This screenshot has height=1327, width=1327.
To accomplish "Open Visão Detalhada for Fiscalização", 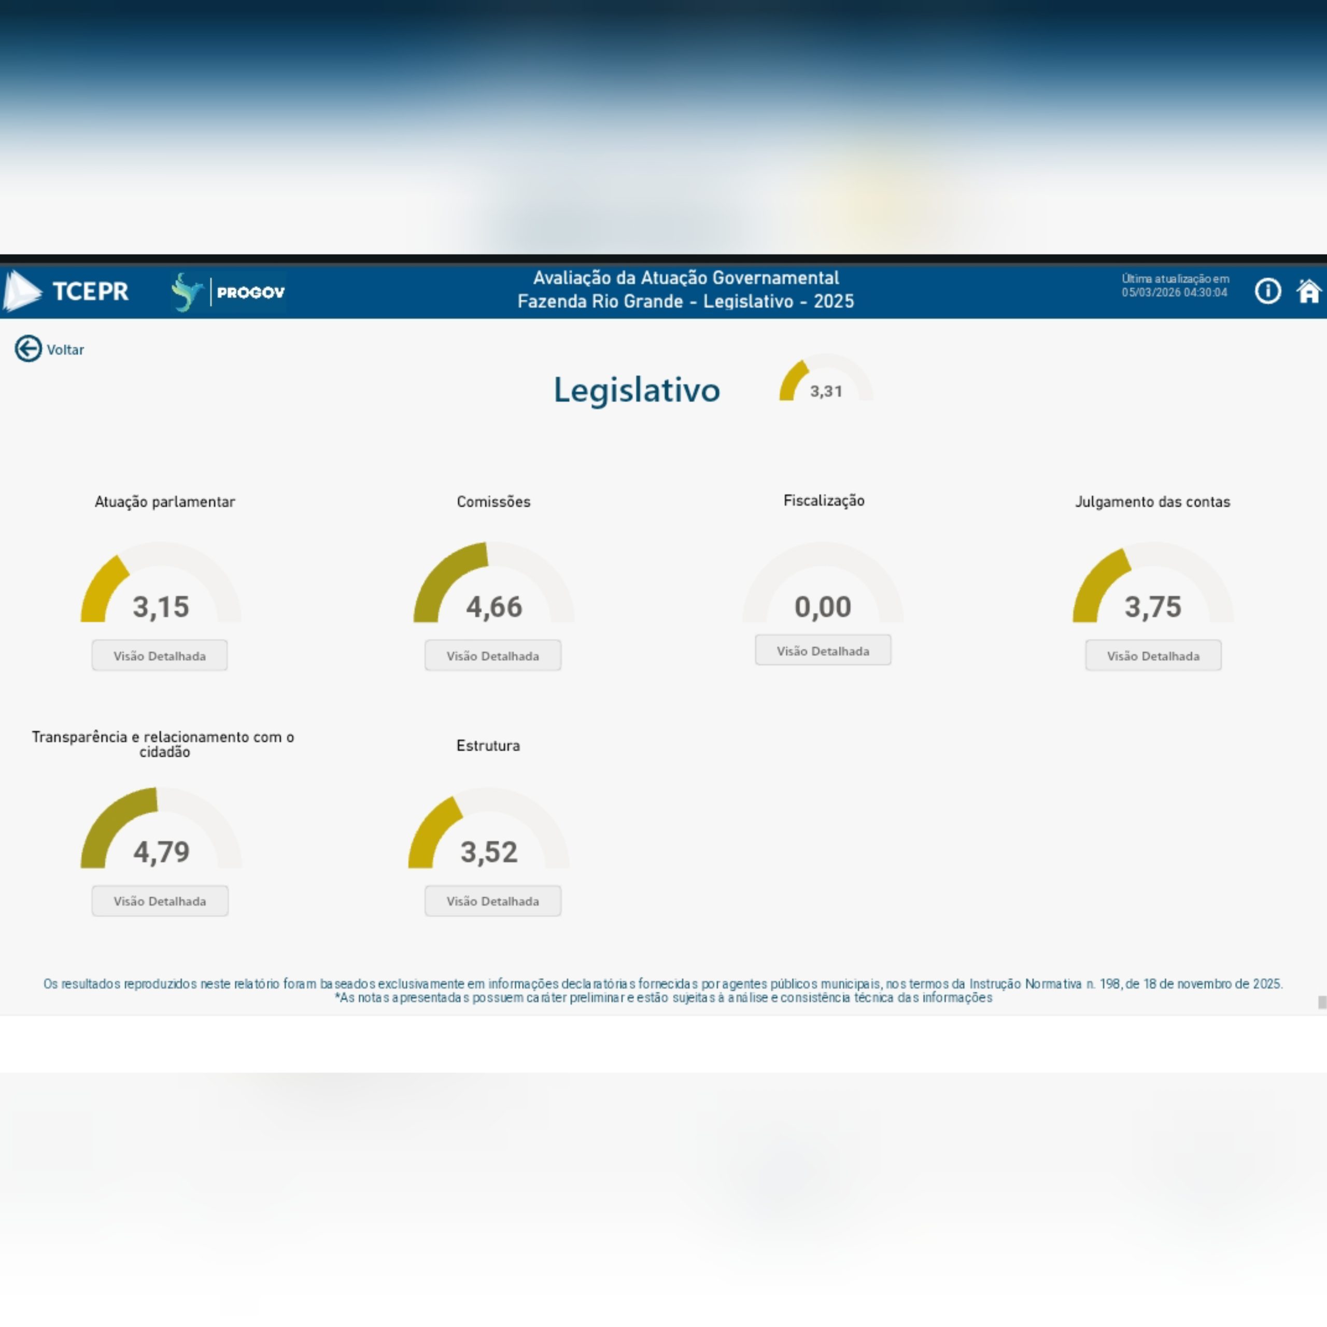I will (x=823, y=651).
